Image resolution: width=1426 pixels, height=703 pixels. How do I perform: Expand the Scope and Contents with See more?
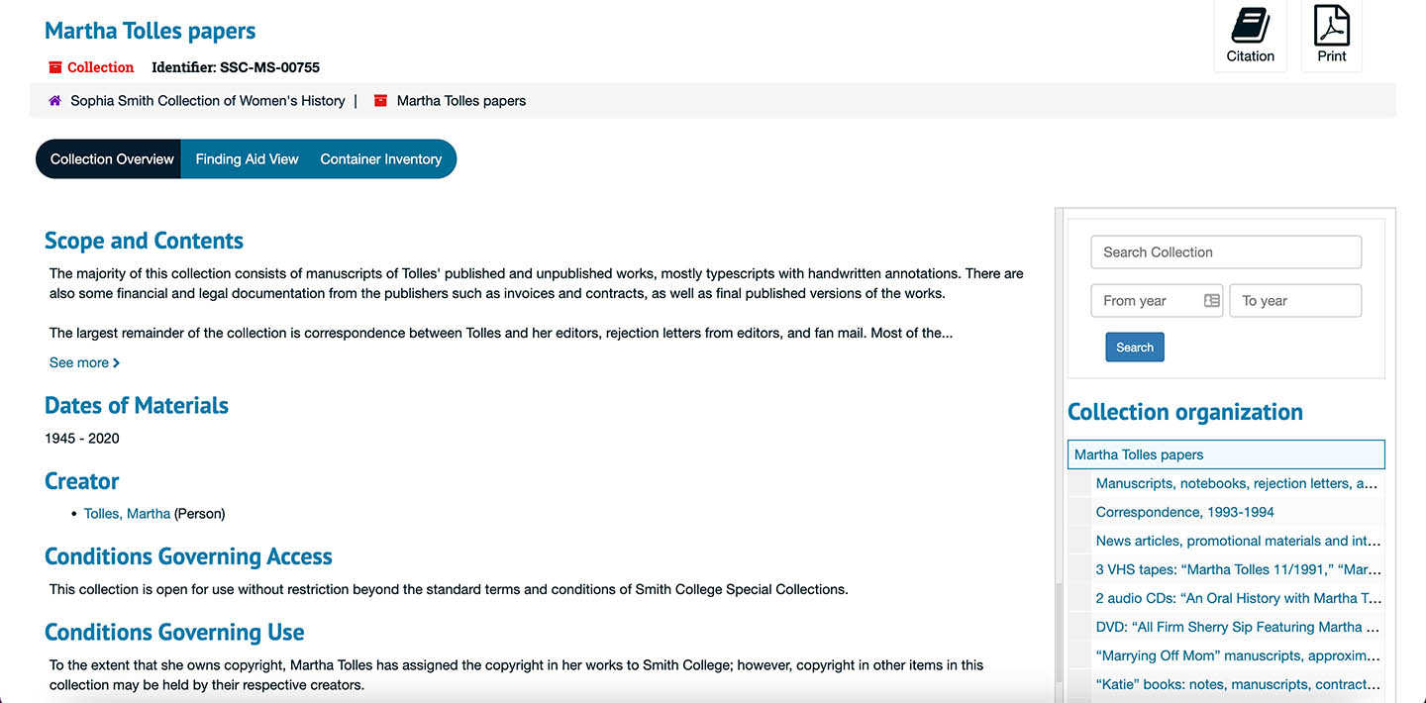77,362
